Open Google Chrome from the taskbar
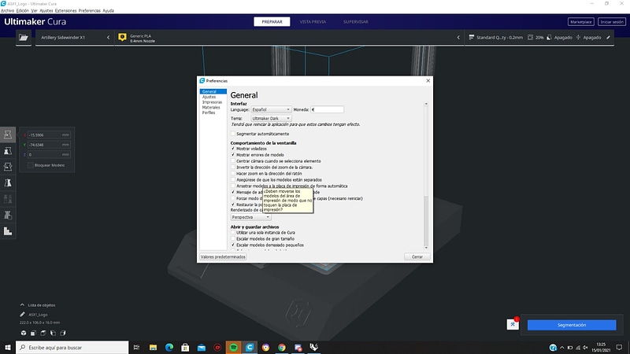 tap(282, 347)
